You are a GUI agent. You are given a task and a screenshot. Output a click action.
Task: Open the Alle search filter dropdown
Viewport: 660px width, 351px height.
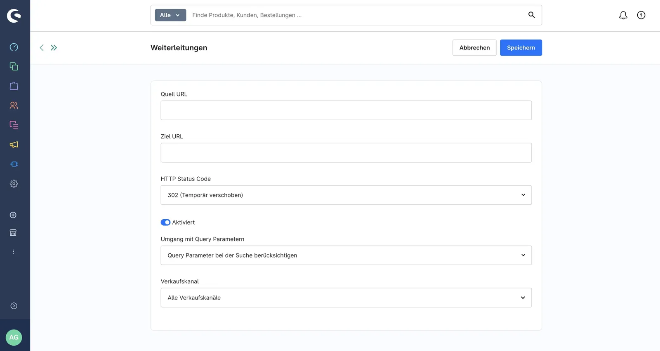point(170,15)
